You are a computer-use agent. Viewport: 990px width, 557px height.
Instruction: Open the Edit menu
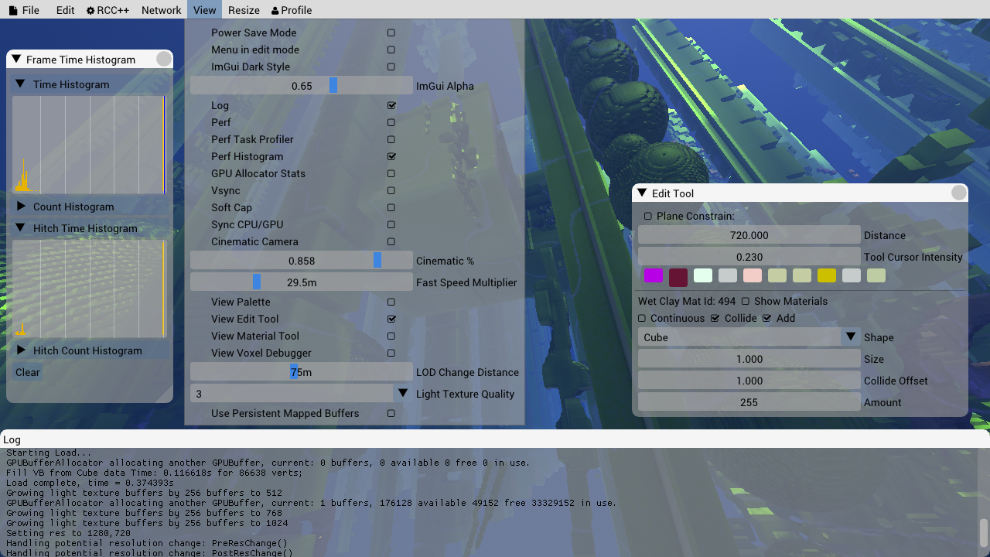click(x=66, y=10)
